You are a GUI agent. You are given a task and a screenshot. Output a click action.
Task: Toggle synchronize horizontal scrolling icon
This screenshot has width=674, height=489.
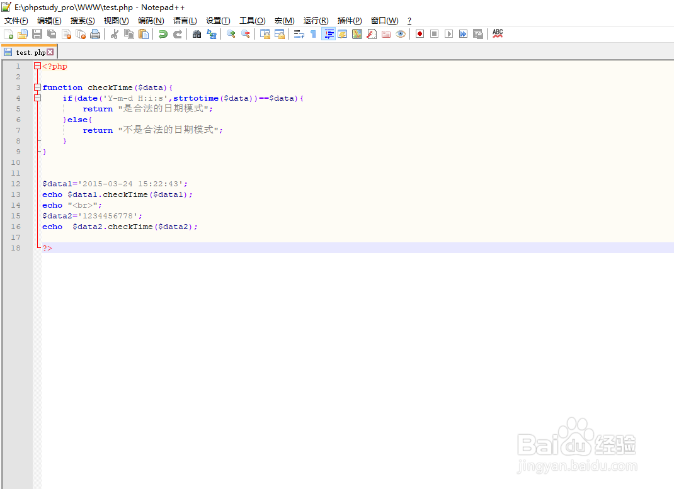[x=280, y=35]
